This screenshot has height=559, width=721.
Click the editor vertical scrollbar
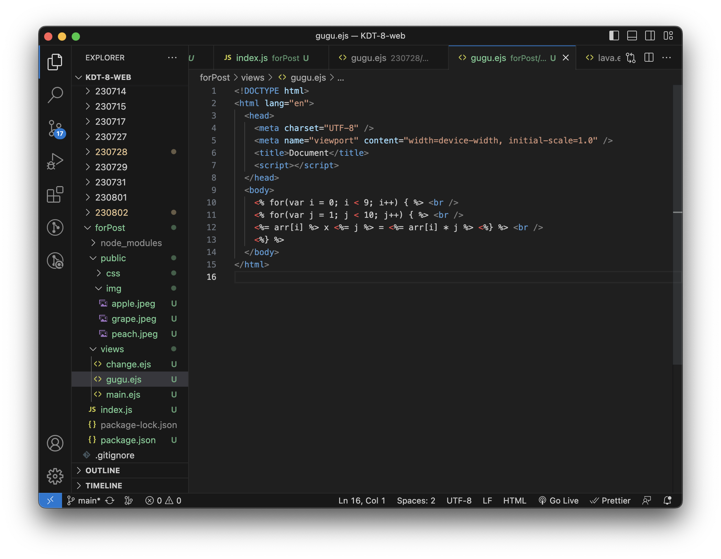677,225
